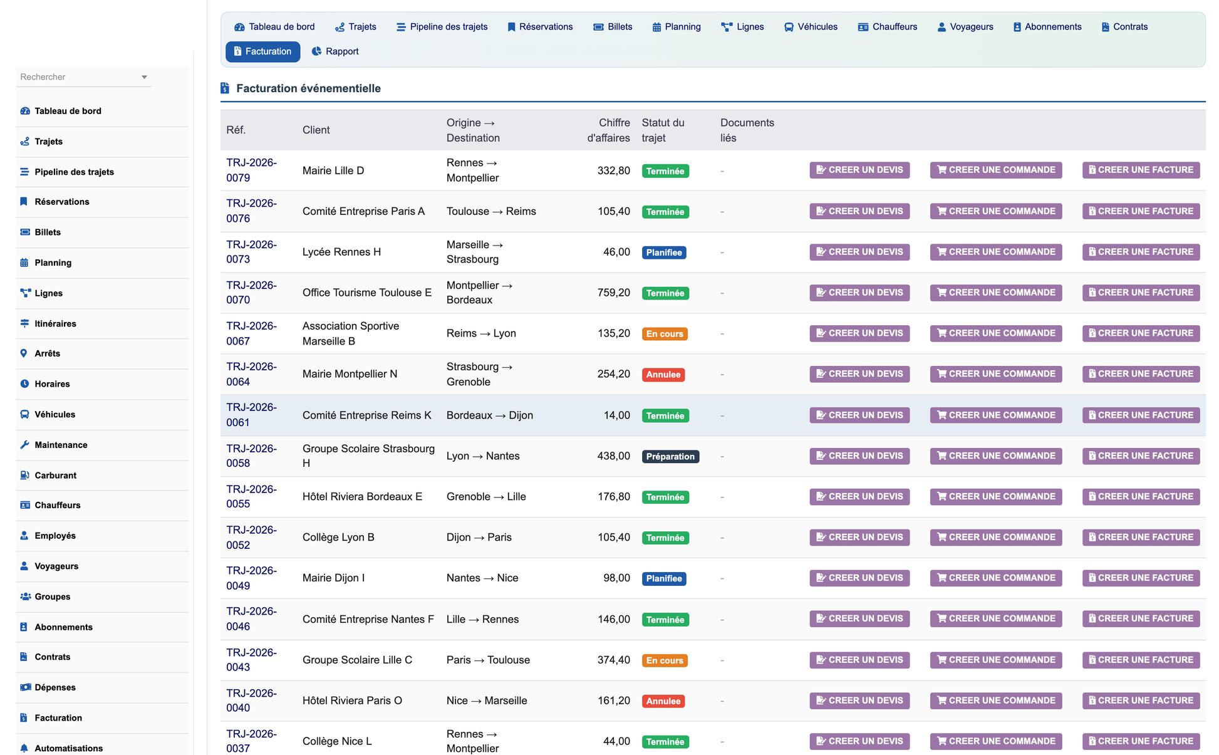Click the Annulee badge for TRJ-2026-0064

[x=663, y=375]
